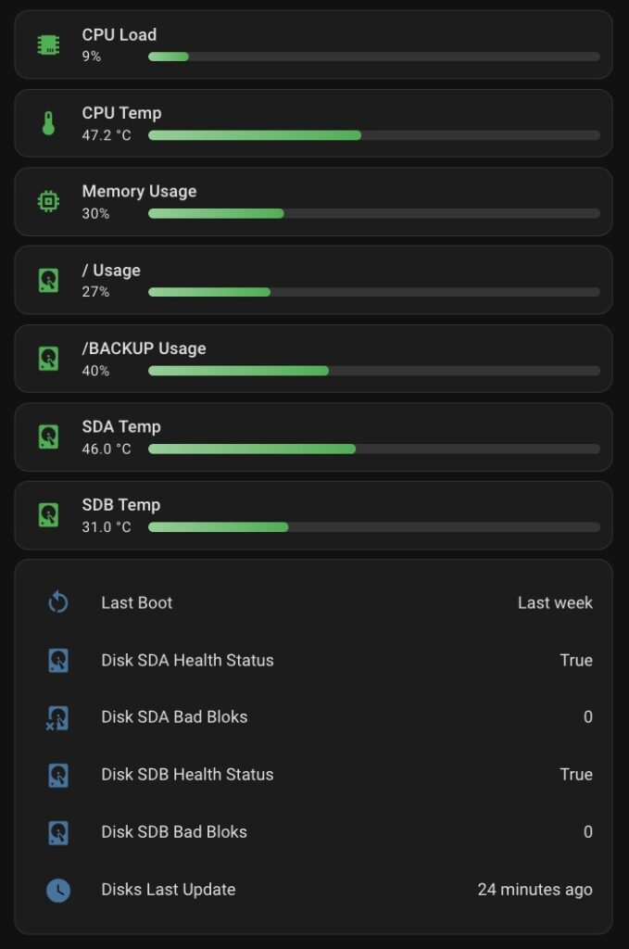This screenshot has height=949, width=629.
Task: Open the Memory Usage card label
Action: click(x=139, y=192)
